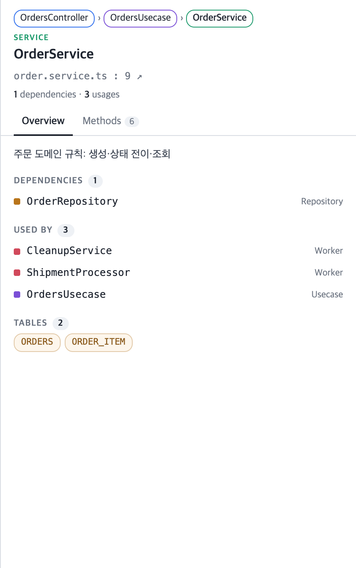
Task: Open ShipmentProcessor usage row
Action: [178, 273]
